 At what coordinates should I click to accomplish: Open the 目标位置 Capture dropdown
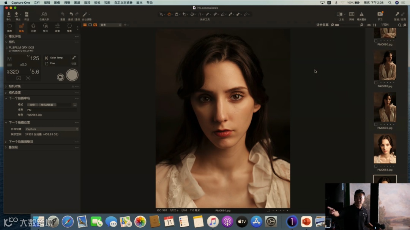tap(52, 129)
